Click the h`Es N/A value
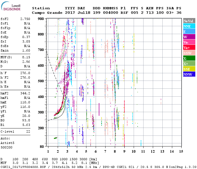Screen dimensions: 197x169 click(x=27, y=87)
